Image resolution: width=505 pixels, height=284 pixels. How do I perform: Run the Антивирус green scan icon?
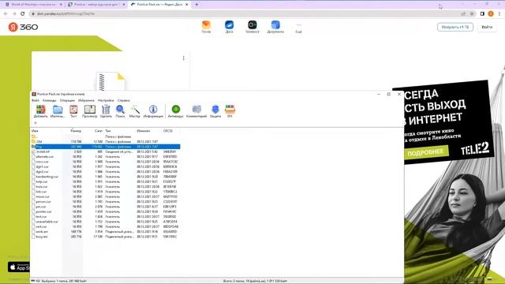175,111
